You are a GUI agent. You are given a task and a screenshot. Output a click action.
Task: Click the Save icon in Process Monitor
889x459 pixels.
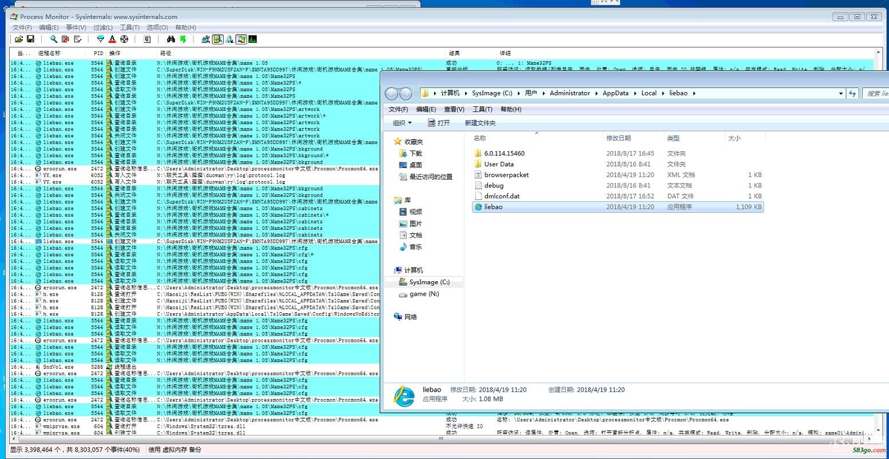tap(31, 39)
